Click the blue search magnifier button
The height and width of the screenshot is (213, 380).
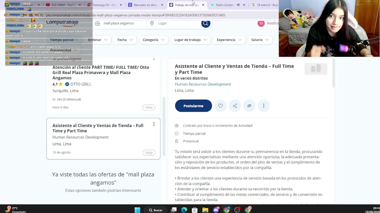(206, 23)
